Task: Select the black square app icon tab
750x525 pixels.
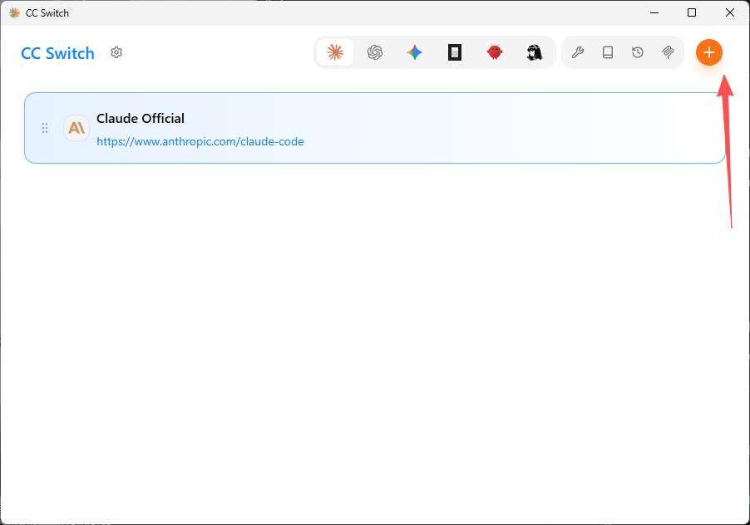Action: [x=455, y=52]
